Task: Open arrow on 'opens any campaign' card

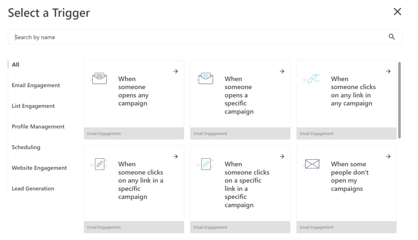Action: 176,71
